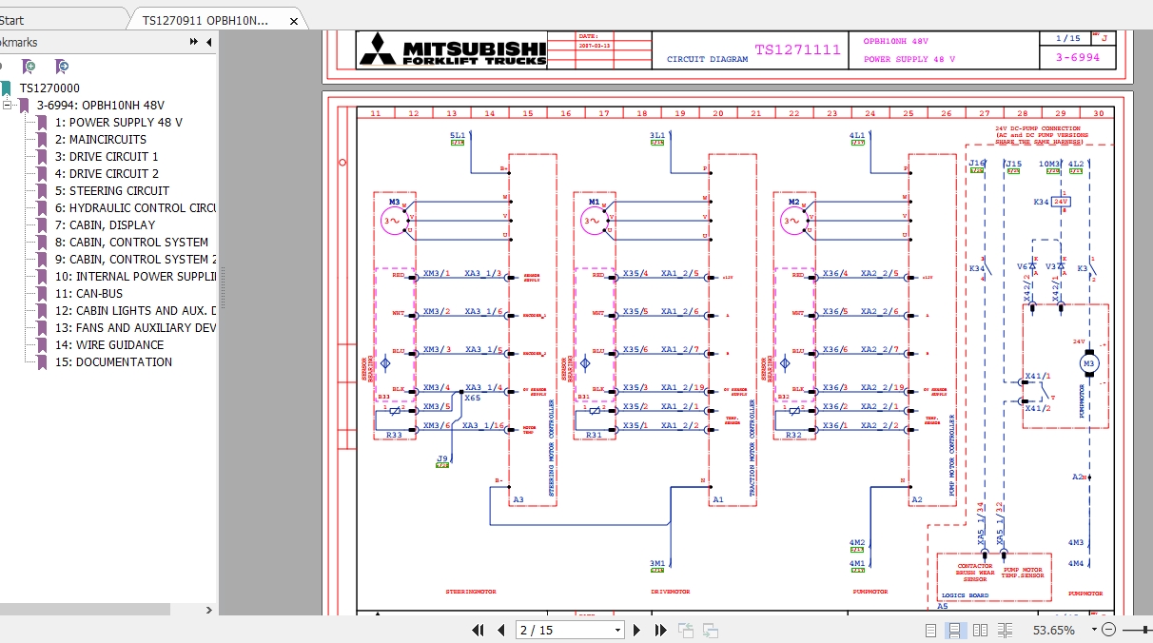Select the single page layout icon
Viewport: 1153px width, 643px height.
930,630
